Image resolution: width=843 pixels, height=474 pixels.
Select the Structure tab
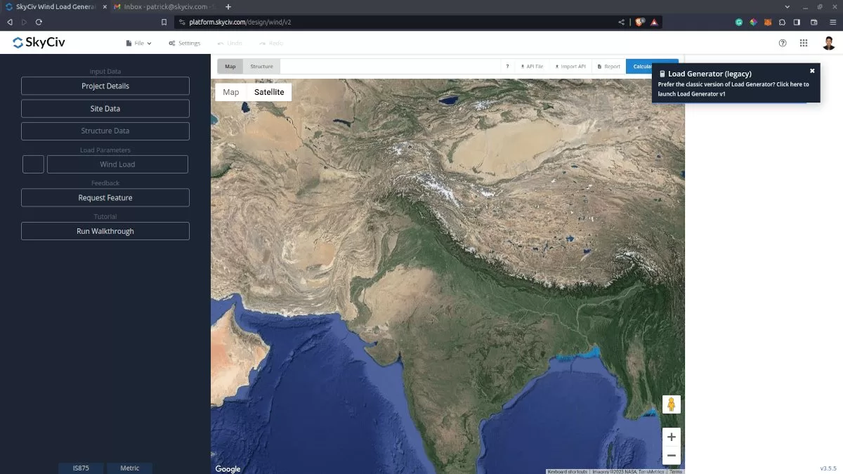tap(261, 67)
